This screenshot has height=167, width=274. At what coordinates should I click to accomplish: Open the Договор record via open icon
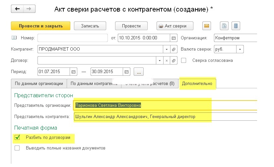click(173, 61)
